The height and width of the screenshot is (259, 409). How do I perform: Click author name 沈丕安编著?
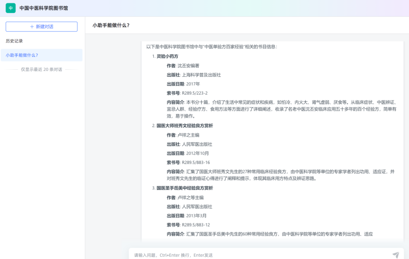[188, 66]
